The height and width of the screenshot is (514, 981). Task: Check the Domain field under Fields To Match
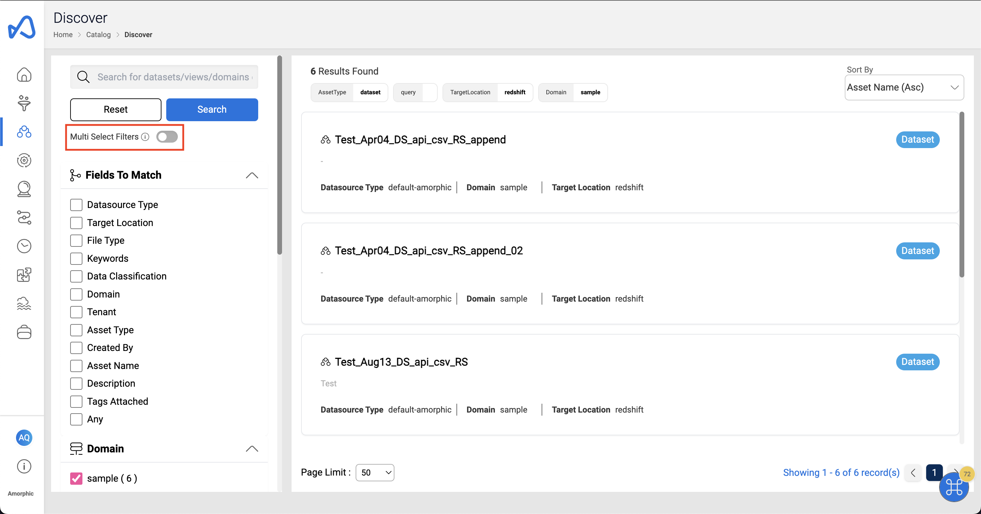point(76,294)
